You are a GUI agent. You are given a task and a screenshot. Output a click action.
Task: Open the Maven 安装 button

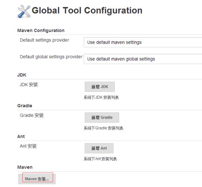coord(37,179)
